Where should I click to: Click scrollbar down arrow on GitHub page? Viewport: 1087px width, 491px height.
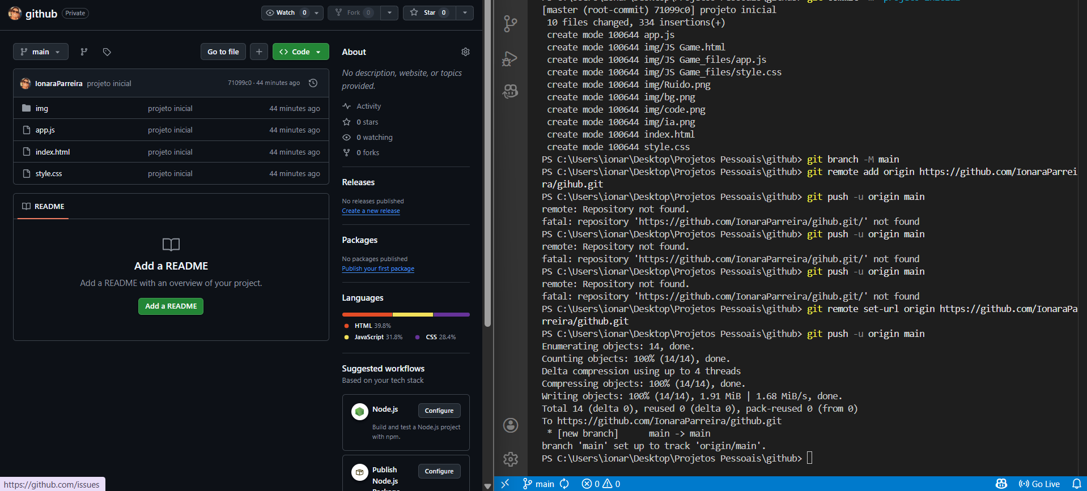[x=487, y=486]
